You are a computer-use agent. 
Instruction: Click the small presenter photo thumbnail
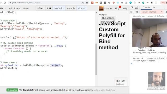(157, 79)
